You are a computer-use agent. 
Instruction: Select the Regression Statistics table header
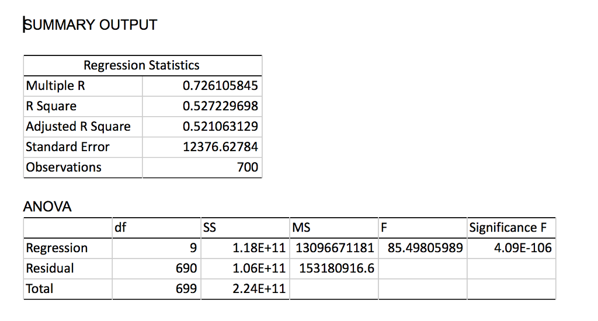[x=141, y=65]
